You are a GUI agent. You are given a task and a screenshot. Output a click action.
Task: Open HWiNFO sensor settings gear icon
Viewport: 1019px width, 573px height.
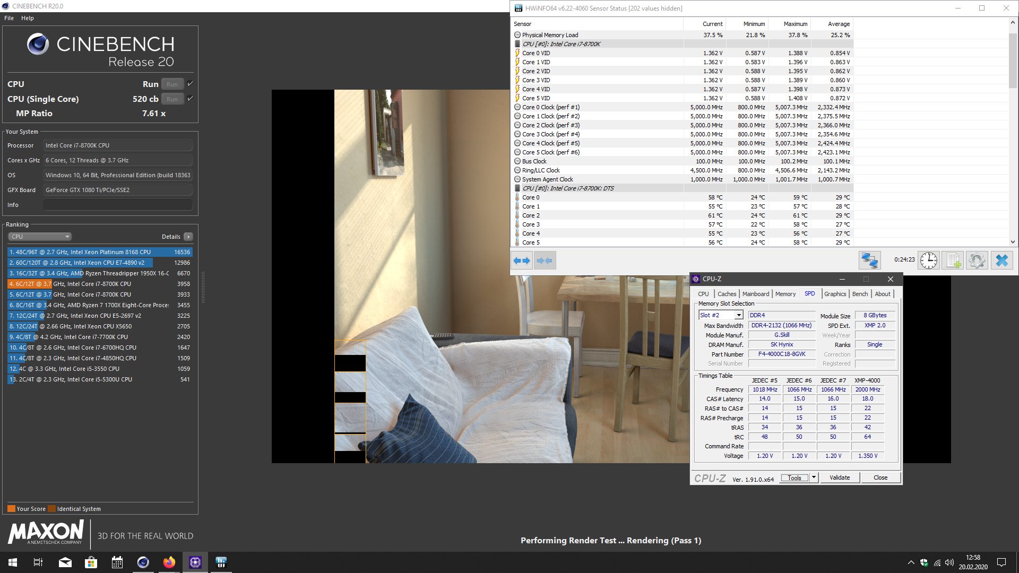[977, 261]
